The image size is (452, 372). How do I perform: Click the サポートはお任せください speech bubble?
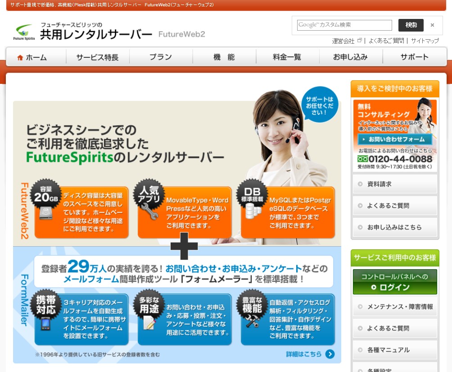(x=319, y=105)
